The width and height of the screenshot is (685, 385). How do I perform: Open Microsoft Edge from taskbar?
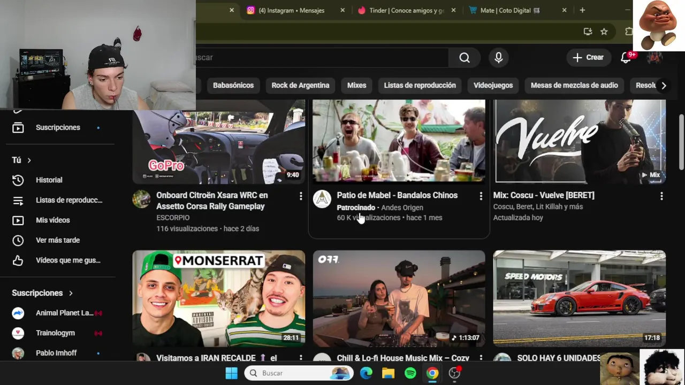[366, 373]
